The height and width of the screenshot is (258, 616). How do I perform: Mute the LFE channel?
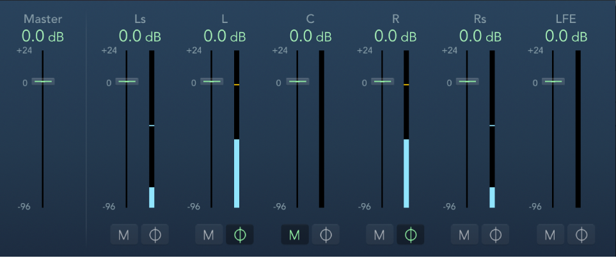549,235
